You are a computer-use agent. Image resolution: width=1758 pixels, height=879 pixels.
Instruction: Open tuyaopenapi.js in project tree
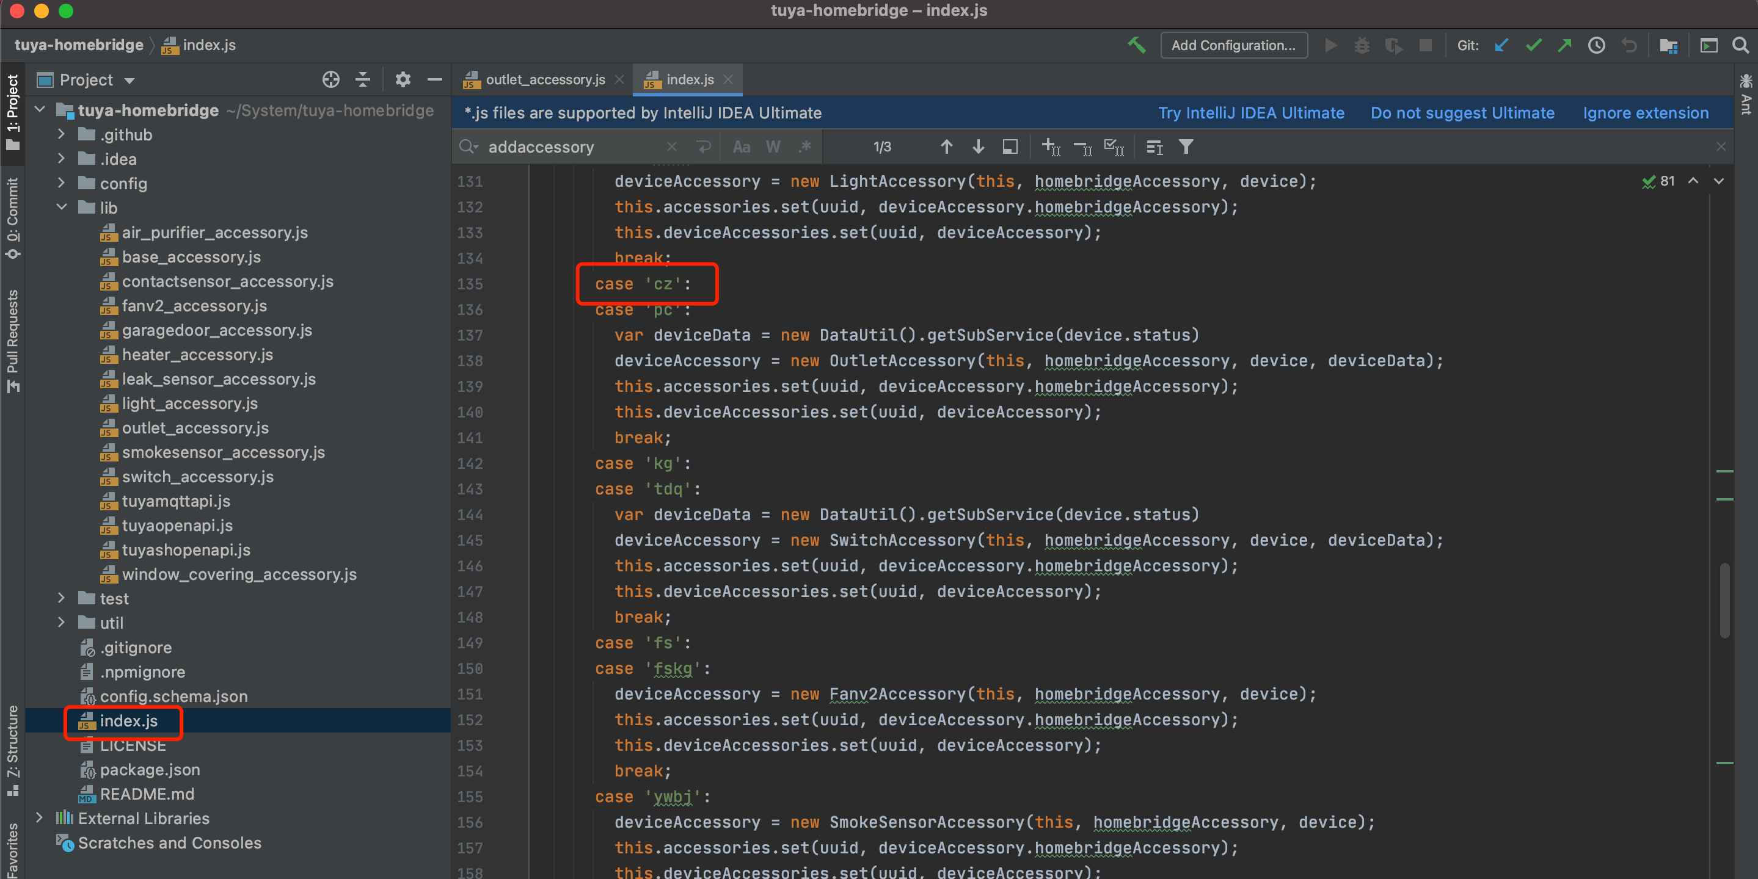coord(177,526)
